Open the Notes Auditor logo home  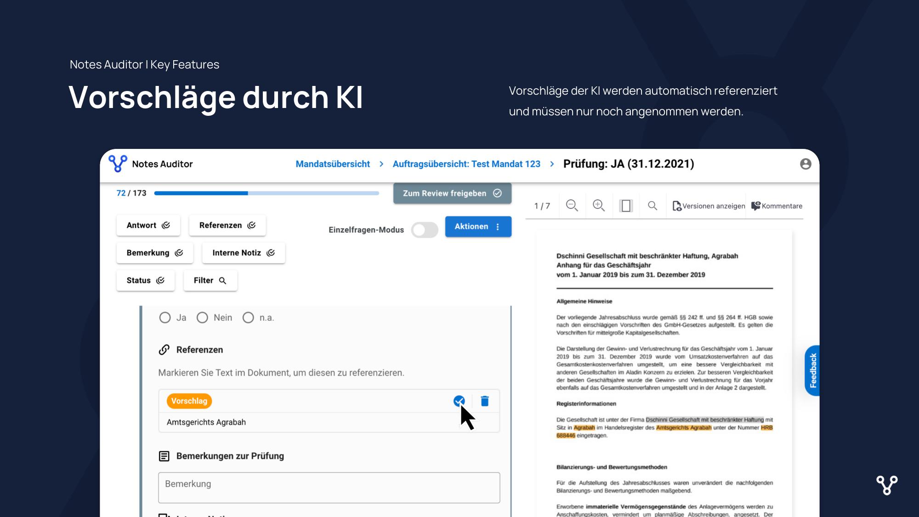(151, 164)
